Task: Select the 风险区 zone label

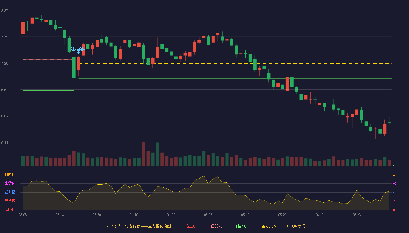Action: point(10,175)
